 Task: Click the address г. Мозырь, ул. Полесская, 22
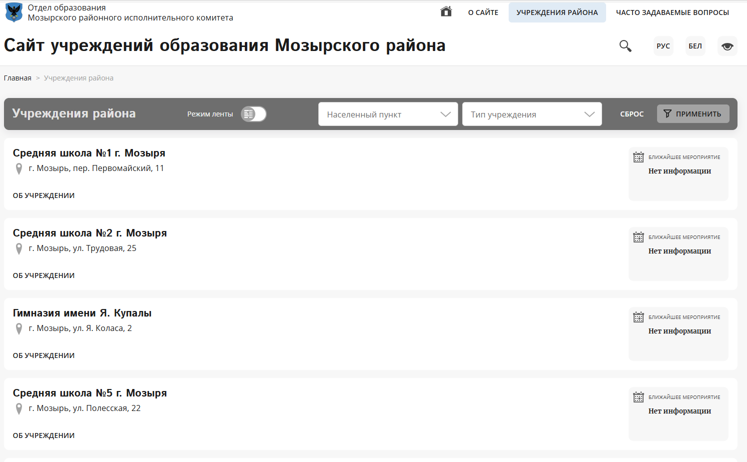(85, 408)
